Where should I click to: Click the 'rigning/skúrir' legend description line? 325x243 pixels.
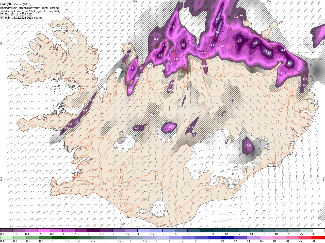point(29,8)
